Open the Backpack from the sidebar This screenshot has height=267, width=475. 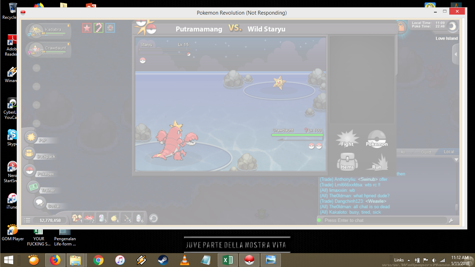click(x=28, y=153)
